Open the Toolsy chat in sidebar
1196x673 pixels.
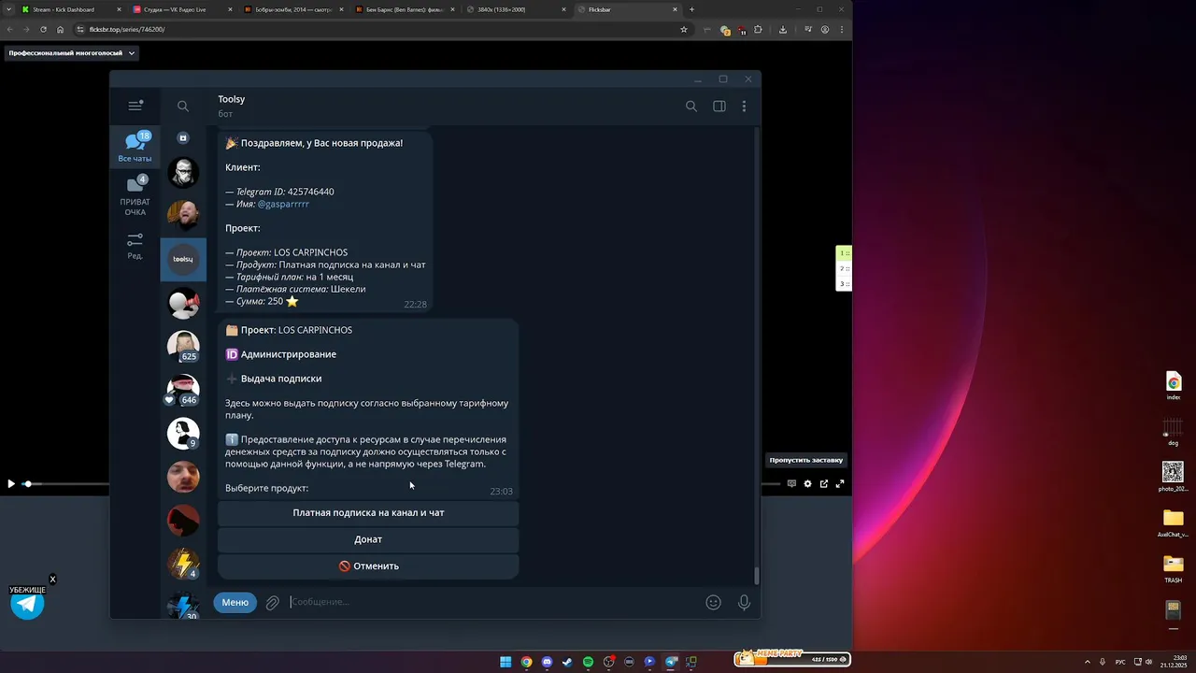[x=183, y=259]
